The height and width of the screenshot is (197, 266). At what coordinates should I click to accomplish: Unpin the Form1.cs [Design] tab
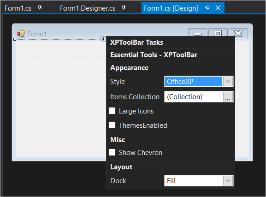pyautogui.click(x=207, y=8)
